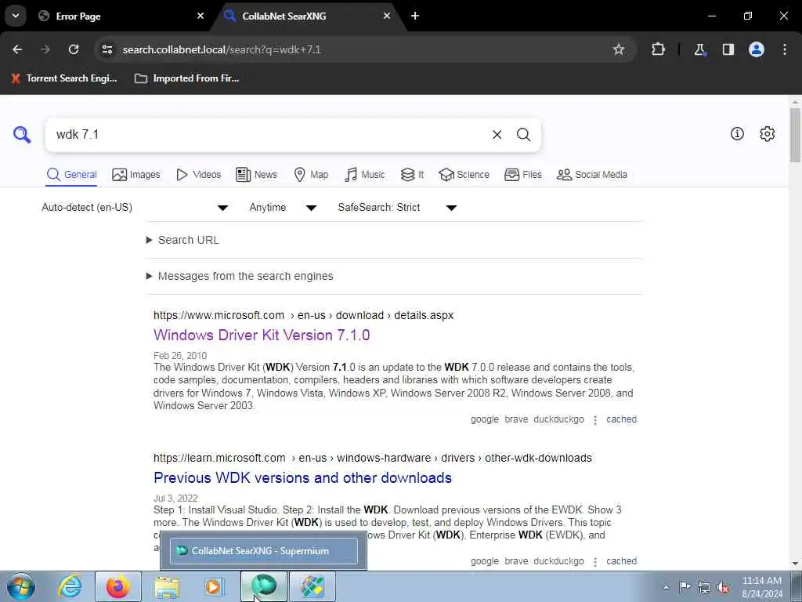Open the browser three-dot menu

pos(785,49)
